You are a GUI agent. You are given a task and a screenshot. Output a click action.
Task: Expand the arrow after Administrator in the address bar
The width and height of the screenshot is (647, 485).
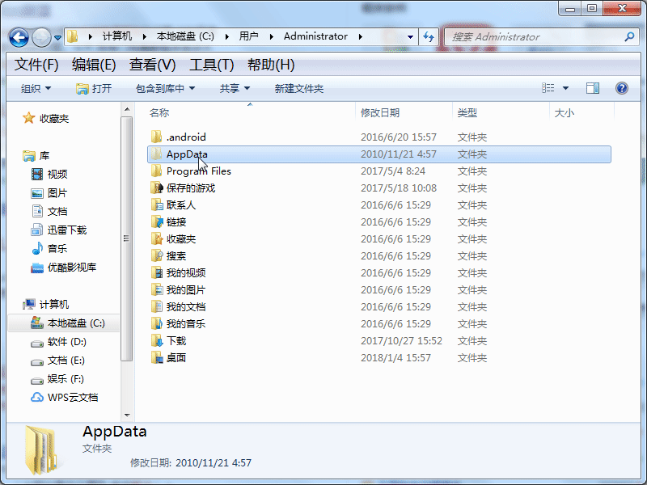pyautogui.click(x=360, y=36)
